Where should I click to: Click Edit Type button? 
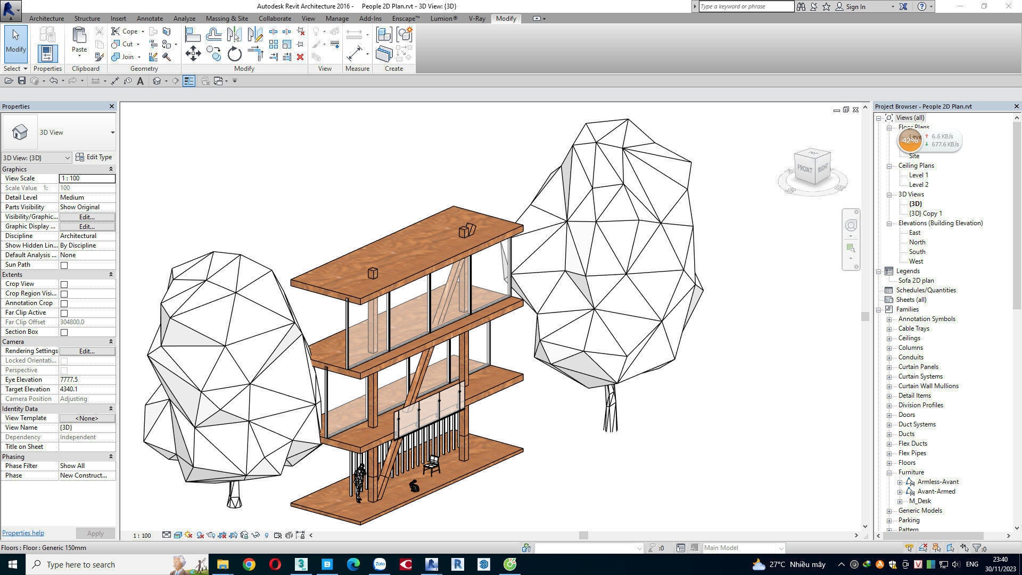(x=94, y=157)
